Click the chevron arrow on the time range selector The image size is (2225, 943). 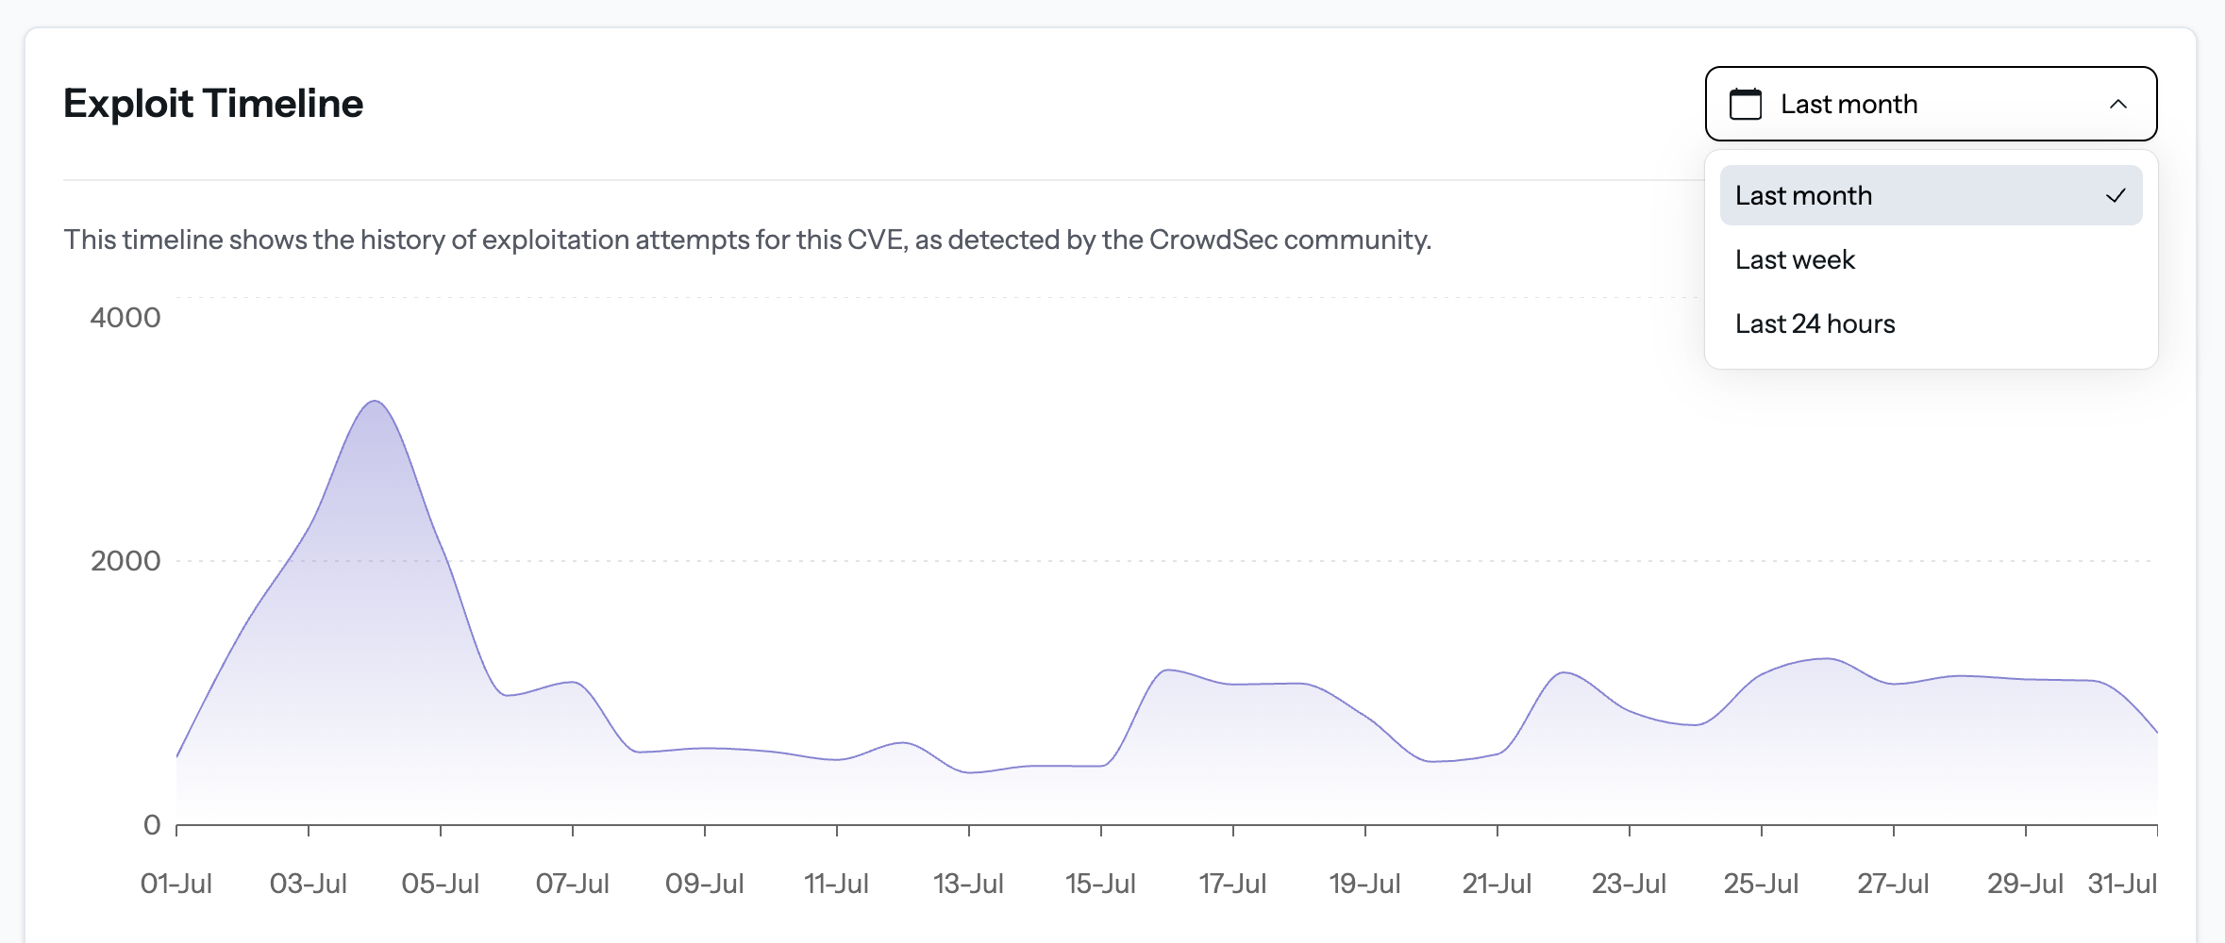[2118, 104]
